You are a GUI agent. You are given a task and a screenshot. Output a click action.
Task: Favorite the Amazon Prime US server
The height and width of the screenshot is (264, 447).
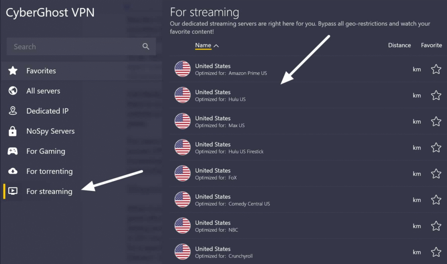(x=436, y=69)
